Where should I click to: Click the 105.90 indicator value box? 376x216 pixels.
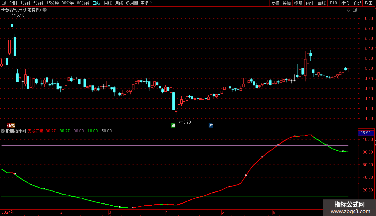point(366,133)
